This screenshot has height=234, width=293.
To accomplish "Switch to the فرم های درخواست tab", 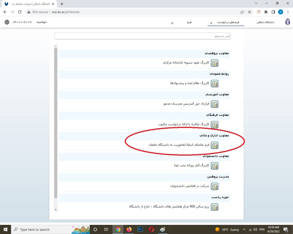I will [x=228, y=22].
